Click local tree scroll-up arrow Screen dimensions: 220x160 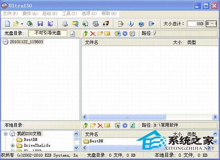pos(76,134)
